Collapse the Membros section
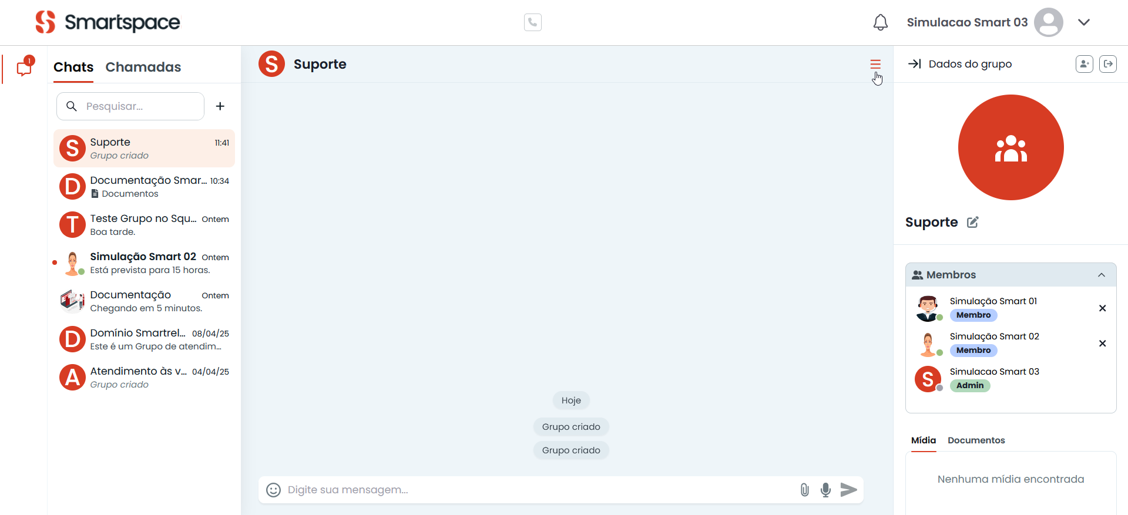Image resolution: width=1128 pixels, height=515 pixels. click(1102, 275)
